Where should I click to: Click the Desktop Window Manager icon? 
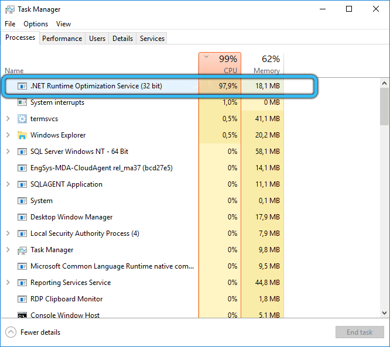(x=22, y=217)
